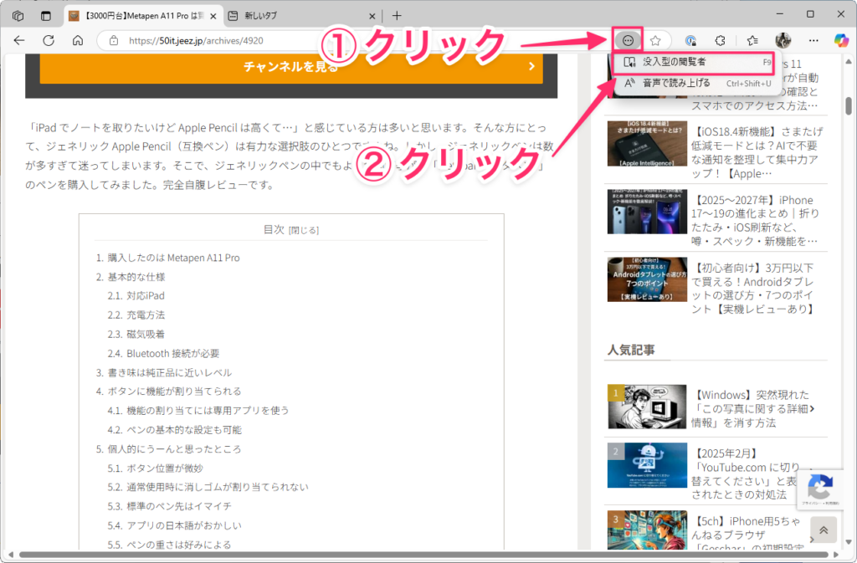Open the user profile avatar
This screenshot has width=857, height=563.
(x=783, y=40)
